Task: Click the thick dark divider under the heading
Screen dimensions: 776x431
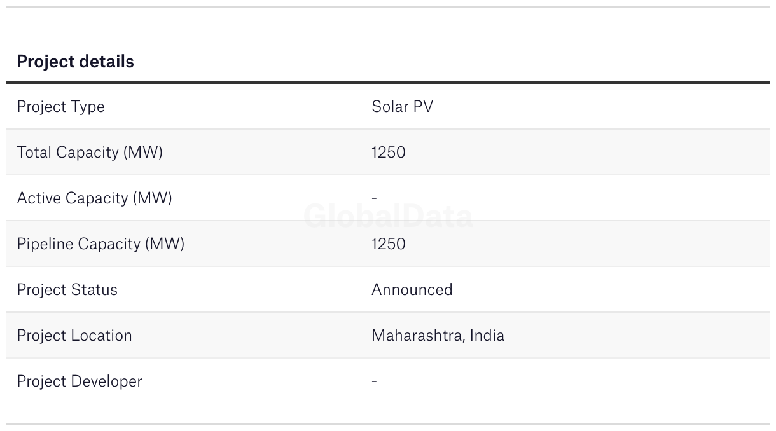Action: (388, 83)
